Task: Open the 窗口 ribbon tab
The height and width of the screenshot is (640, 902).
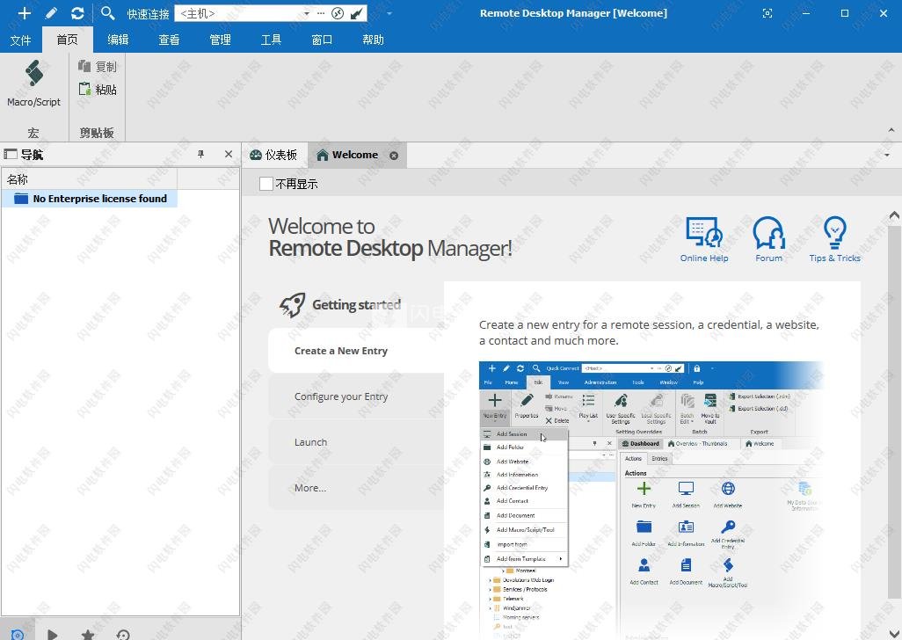Action: 322,40
